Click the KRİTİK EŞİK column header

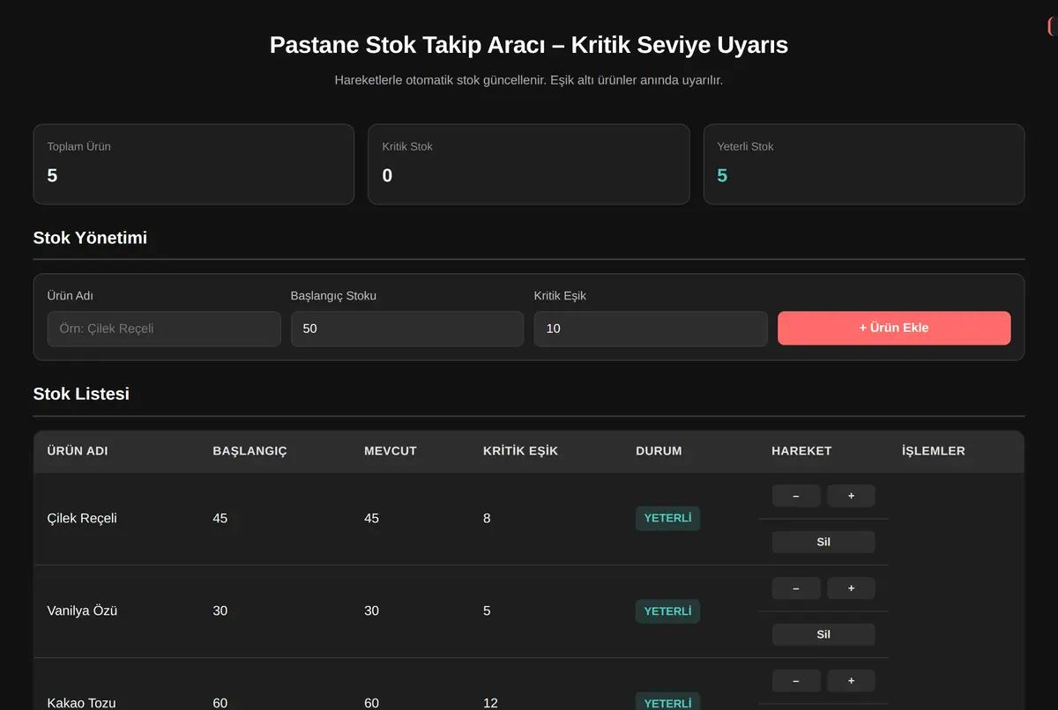tap(520, 451)
